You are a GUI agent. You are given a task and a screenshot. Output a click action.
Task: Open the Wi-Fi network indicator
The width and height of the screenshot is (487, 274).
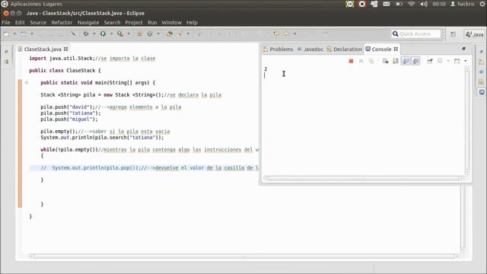click(x=411, y=4)
